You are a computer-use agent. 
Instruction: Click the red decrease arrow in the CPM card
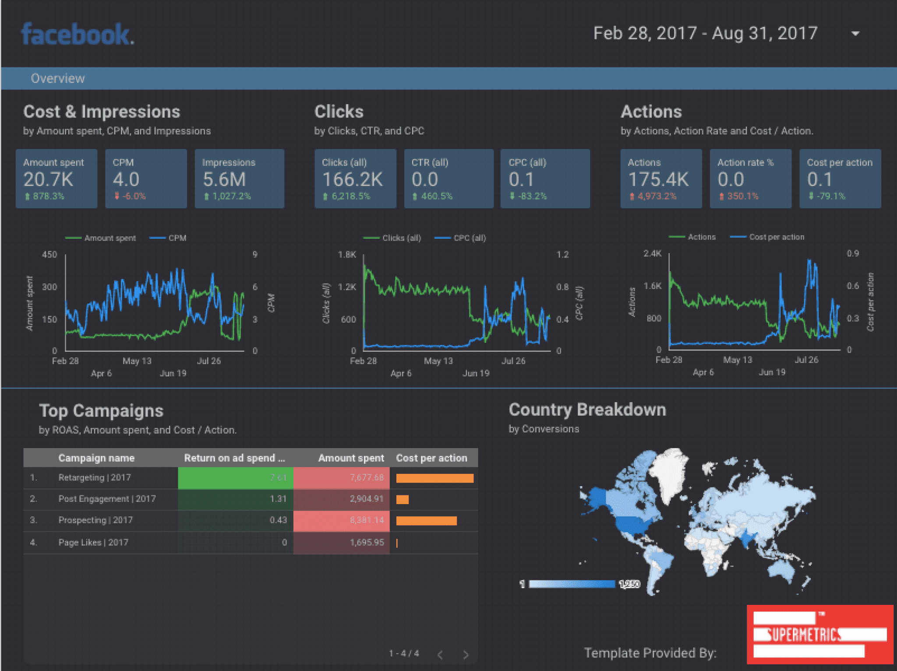point(117,196)
